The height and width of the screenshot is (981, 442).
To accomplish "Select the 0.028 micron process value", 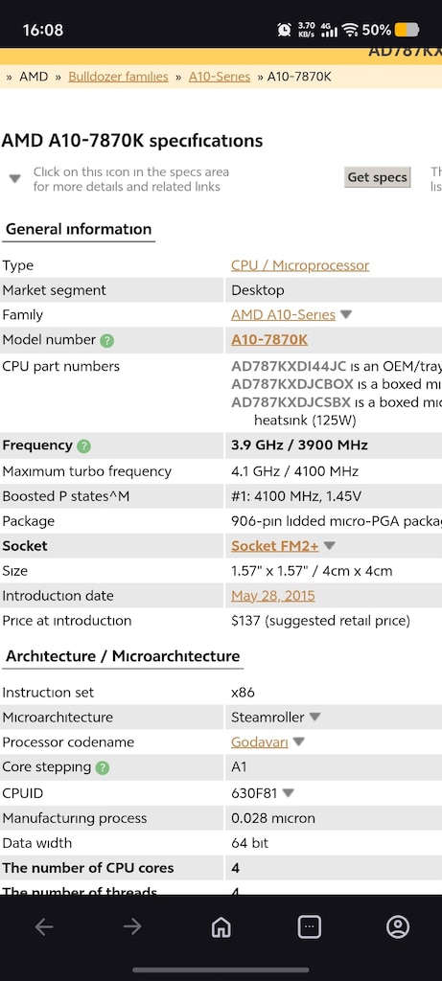I will pyautogui.click(x=273, y=818).
